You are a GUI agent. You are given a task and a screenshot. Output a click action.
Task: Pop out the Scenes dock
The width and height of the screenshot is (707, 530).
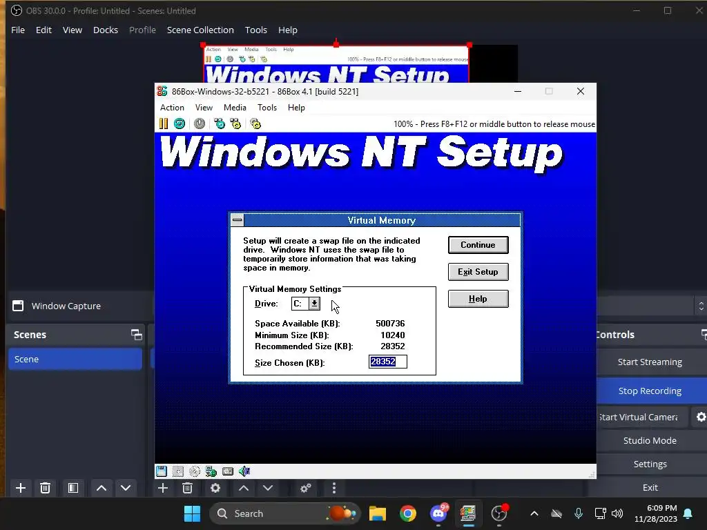[137, 335]
